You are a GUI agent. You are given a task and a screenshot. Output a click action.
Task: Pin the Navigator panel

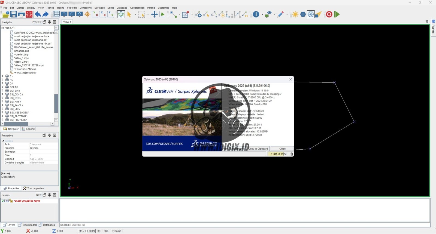point(50,22)
